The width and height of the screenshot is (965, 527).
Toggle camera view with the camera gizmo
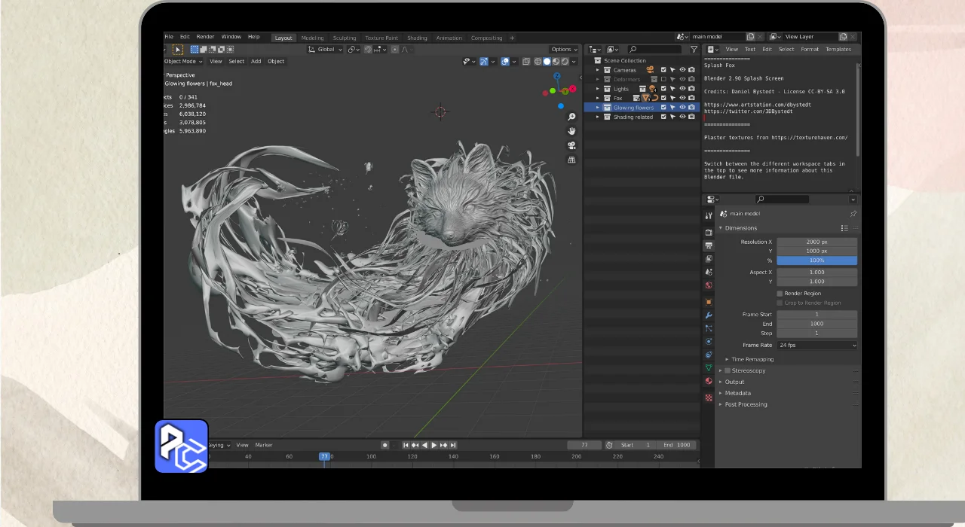[572, 145]
